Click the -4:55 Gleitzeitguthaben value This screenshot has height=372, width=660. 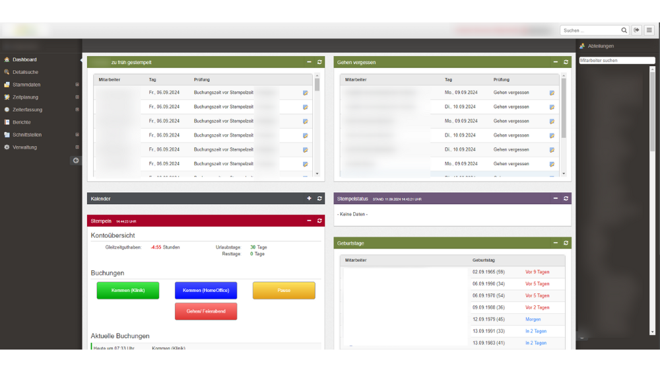click(156, 247)
